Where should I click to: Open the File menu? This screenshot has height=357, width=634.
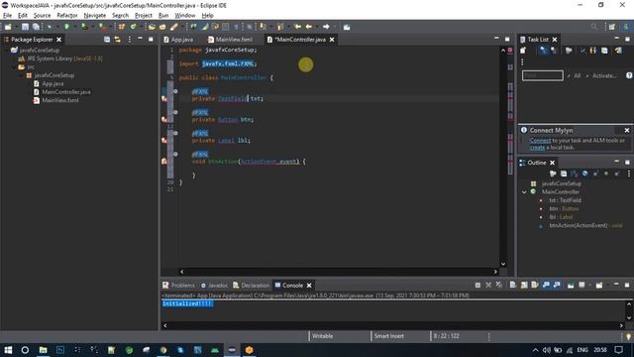tap(7, 16)
